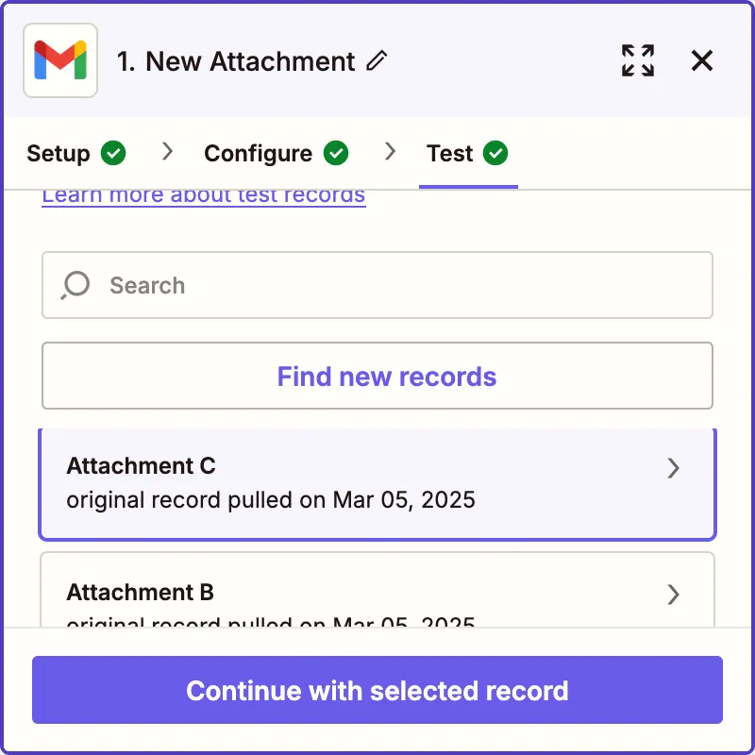
Task: Click the pencil icon to rename the step
Action: (x=377, y=60)
